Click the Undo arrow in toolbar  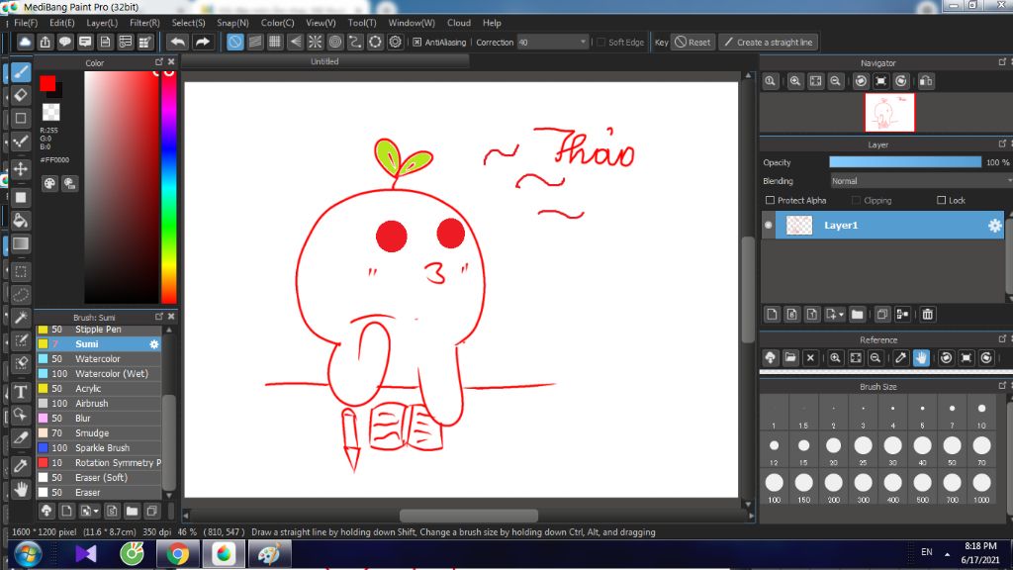[178, 42]
